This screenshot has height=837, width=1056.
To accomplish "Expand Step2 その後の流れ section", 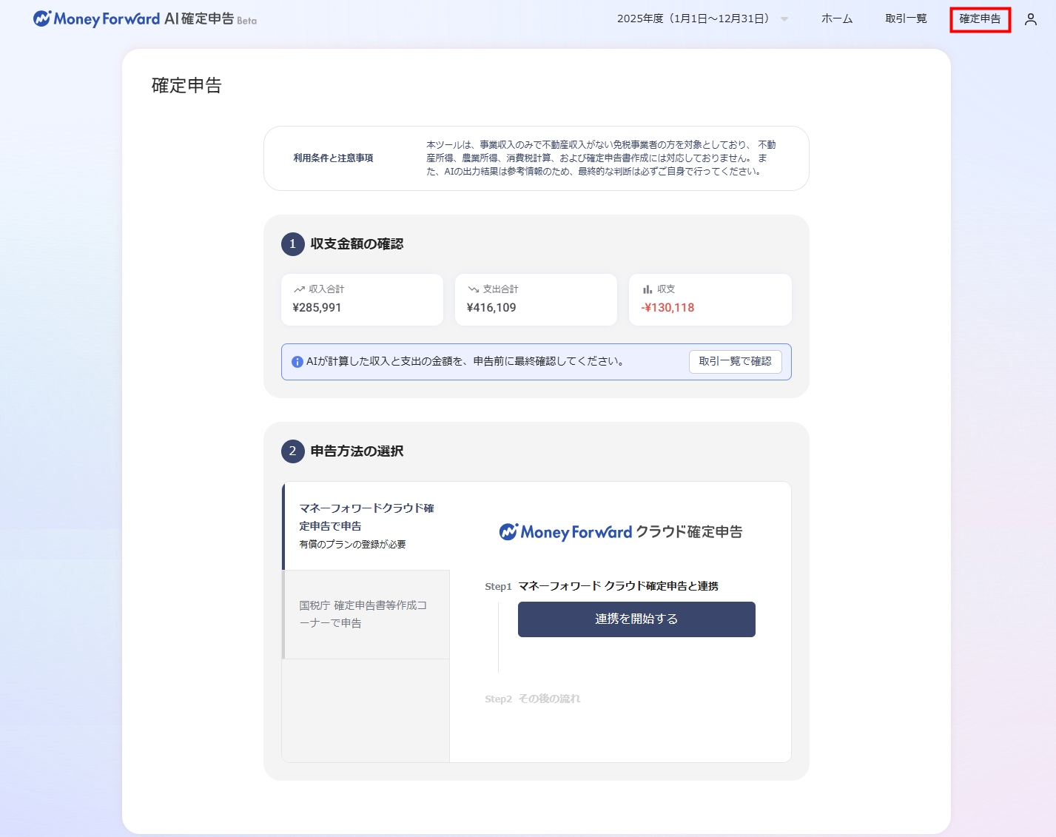I will 533,699.
